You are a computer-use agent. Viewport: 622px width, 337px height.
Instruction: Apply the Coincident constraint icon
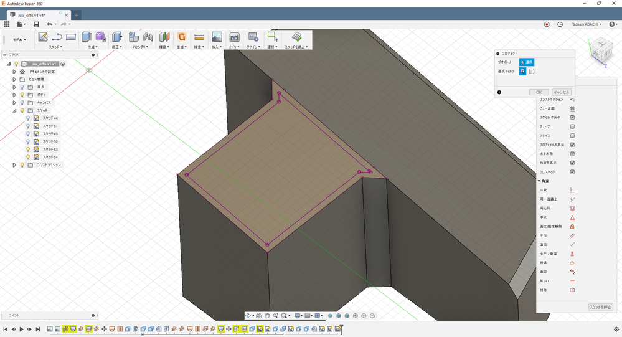point(572,190)
